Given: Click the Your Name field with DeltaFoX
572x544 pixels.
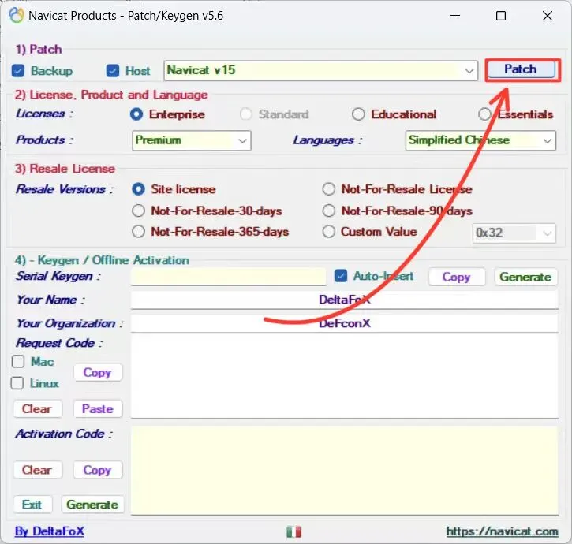Looking at the screenshot, I should click(344, 300).
